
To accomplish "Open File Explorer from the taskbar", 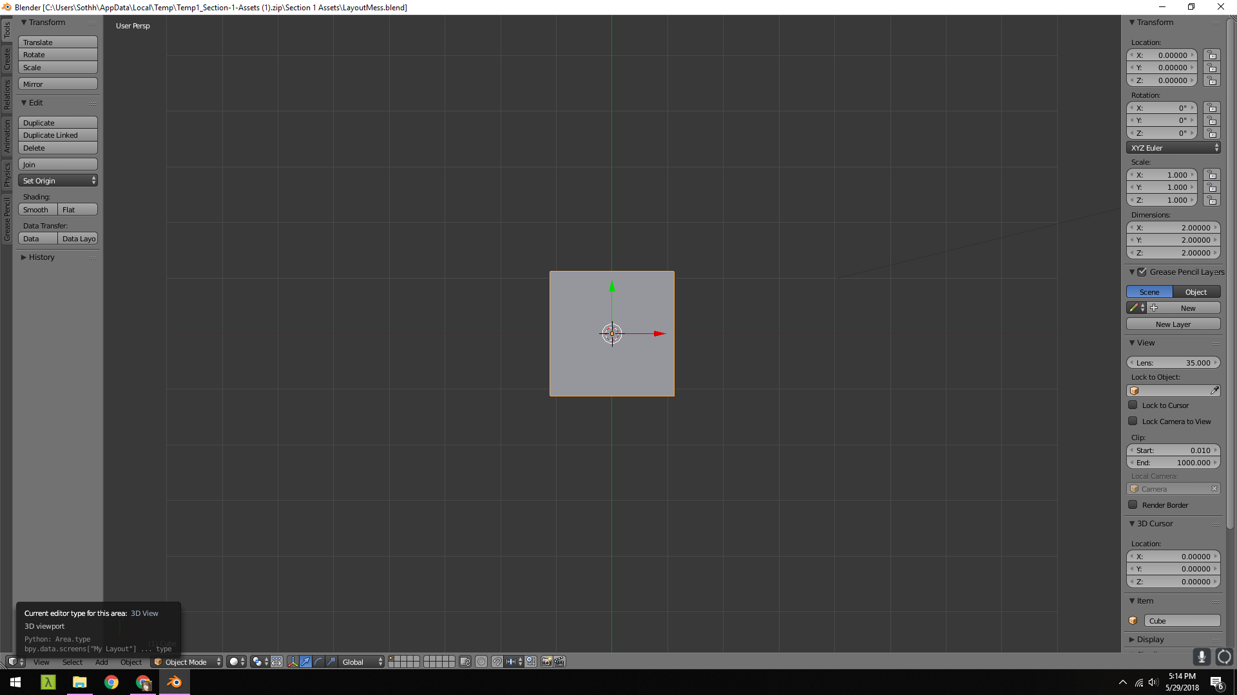I will (x=80, y=682).
